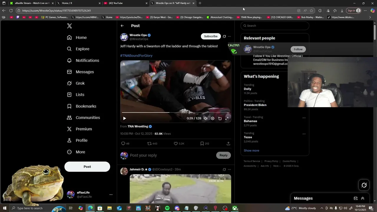
Task: Follow Wrestle Ops in Relevant people
Action: pos(298,49)
